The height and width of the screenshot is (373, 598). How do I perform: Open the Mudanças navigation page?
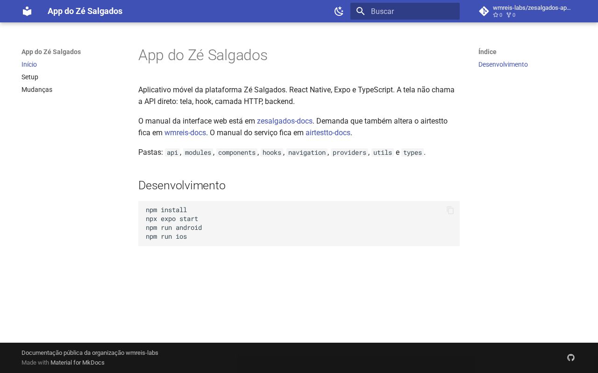(37, 90)
